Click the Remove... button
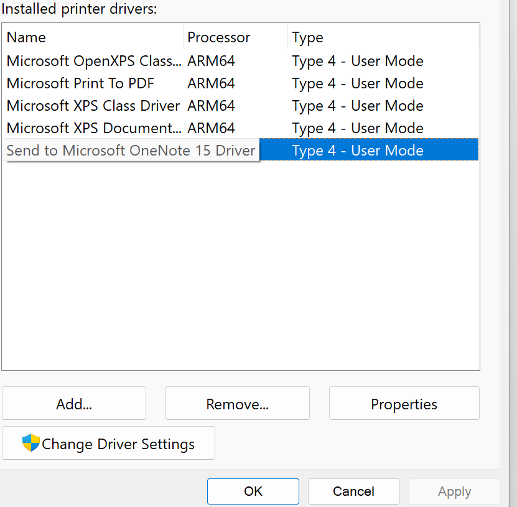Viewport: 517px width, 507px height. point(238,403)
